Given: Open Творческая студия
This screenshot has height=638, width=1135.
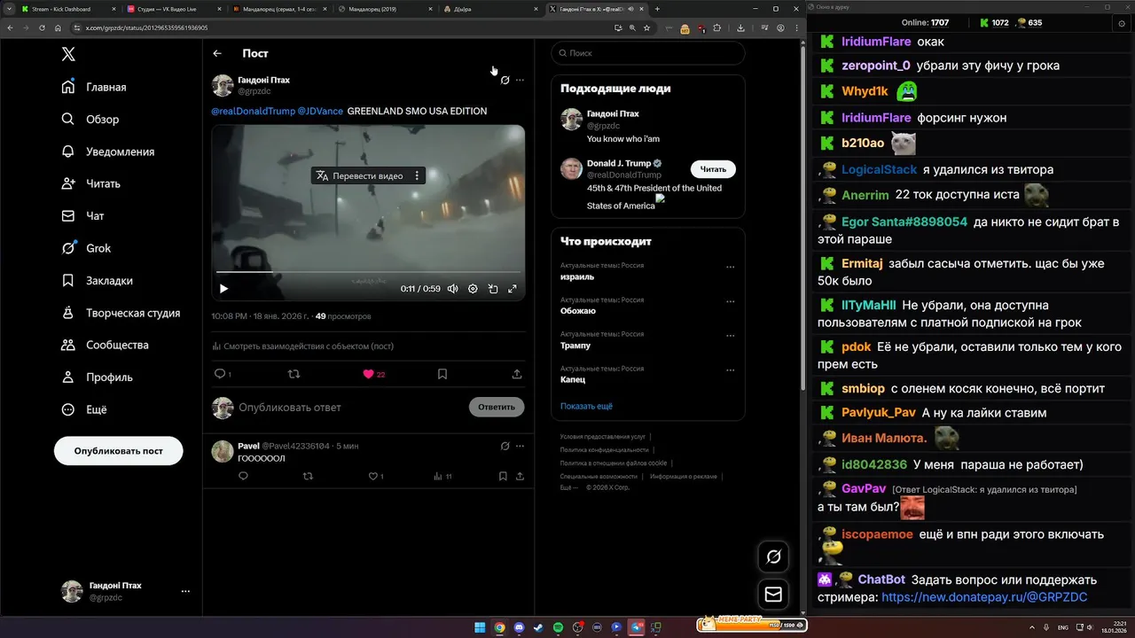Looking at the screenshot, I should [x=121, y=313].
